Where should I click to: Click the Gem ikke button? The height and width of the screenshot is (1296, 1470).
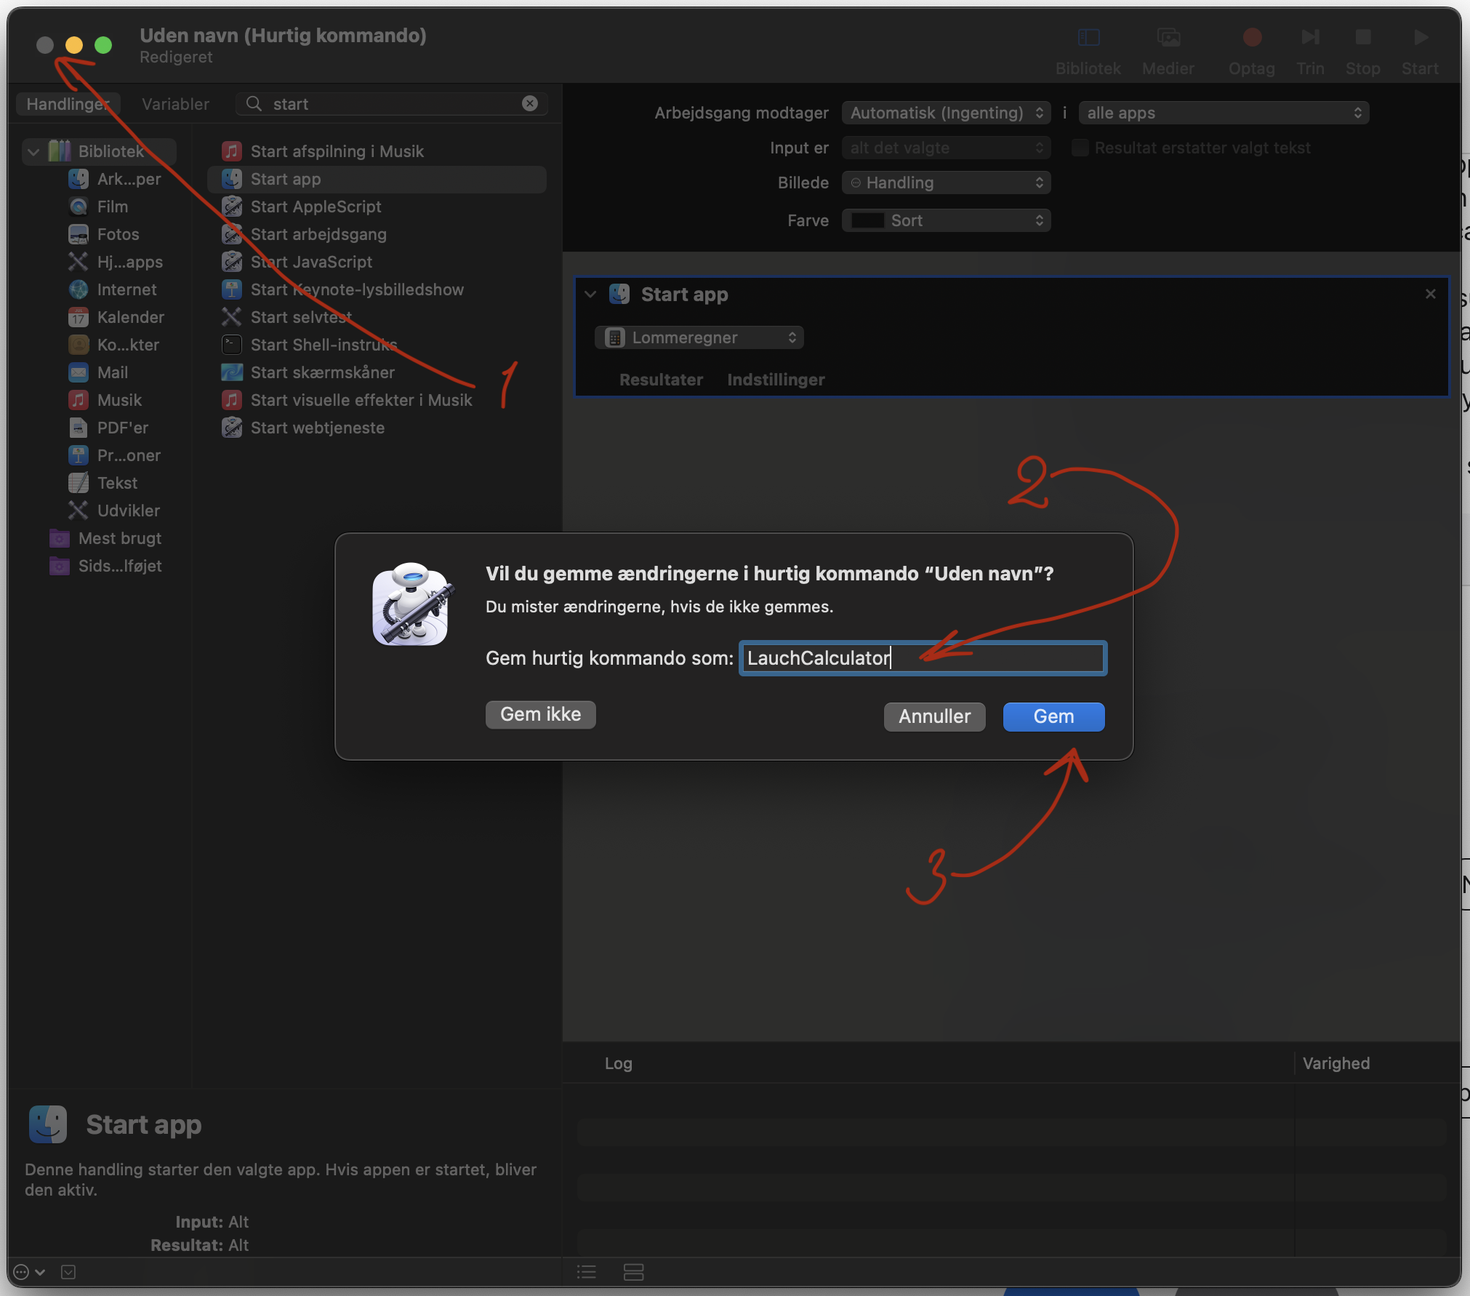click(x=540, y=714)
